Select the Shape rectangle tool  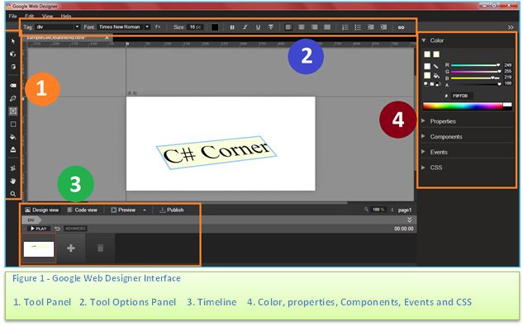point(13,124)
